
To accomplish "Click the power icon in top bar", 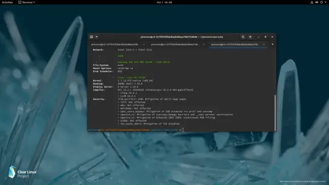I will pyautogui.click(x=321, y=3).
